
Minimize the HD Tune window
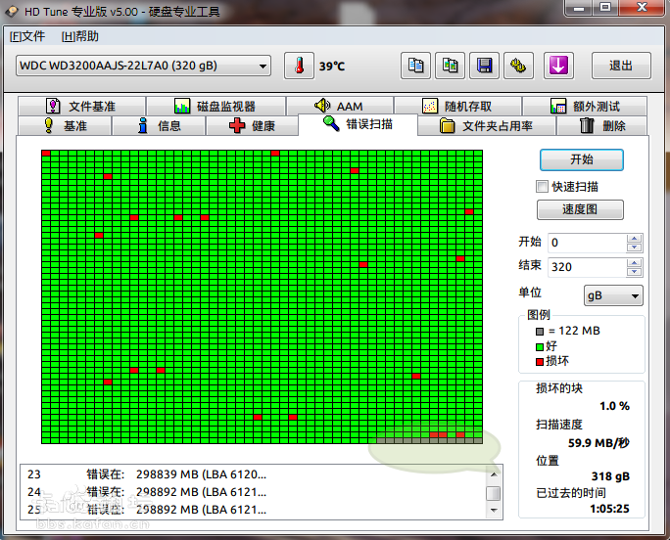579,8
